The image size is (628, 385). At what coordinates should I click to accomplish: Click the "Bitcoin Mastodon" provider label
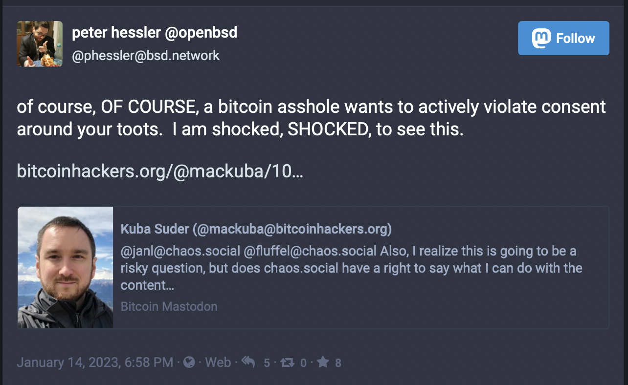pyautogui.click(x=169, y=306)
